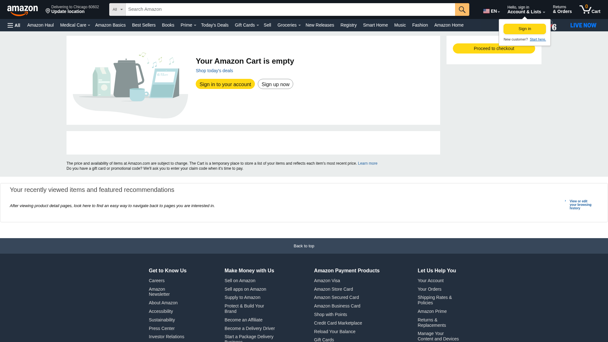Screen dimensions: 608x342
Task: Click Protect & Build Your Brand
Action: coord(244,308)
